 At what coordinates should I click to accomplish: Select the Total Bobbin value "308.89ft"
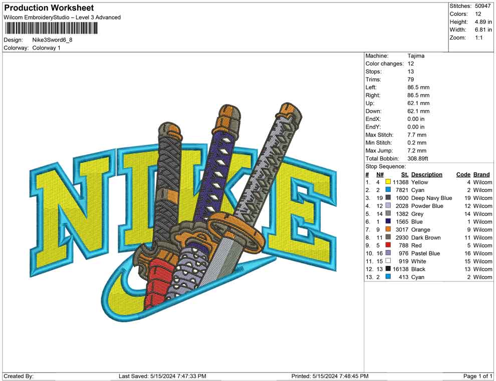[417, 158]
